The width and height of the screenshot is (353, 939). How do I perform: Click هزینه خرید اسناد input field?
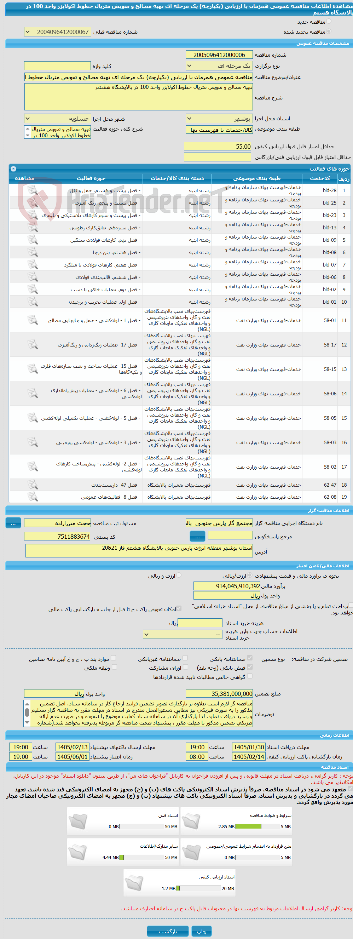pyautogui.click(x=200, y=623)
